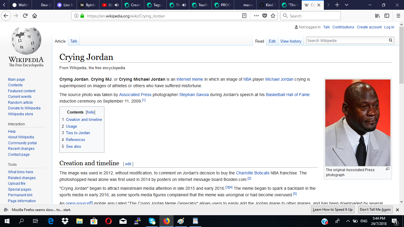Open the page actions three-dot menu

[256, 16]
